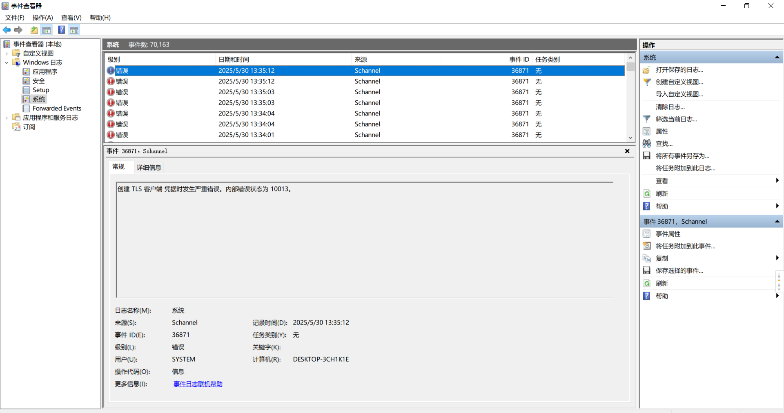Sort events by Date and Time column header

pos(283,60)
